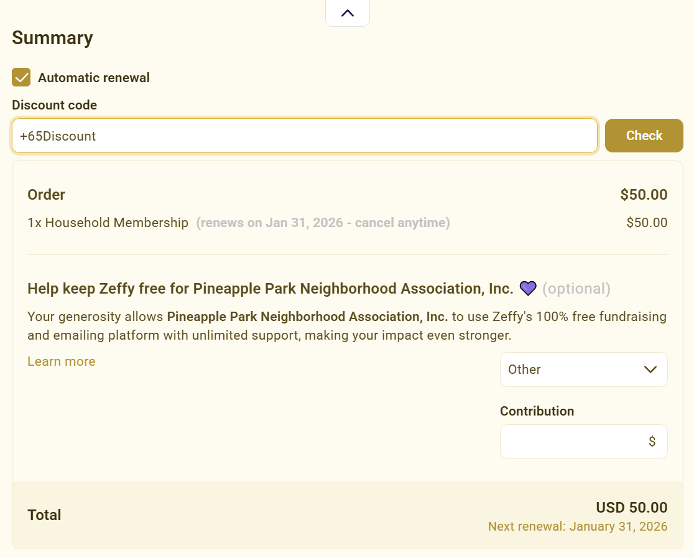Open the Learn more link
Image resolution: width=694 pixels, height=558 pixels.
coord(62,361)
